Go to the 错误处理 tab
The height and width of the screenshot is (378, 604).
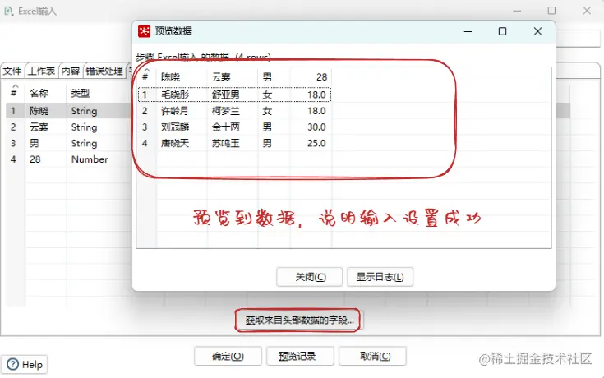pyautogui.click(x=104, y=71)
